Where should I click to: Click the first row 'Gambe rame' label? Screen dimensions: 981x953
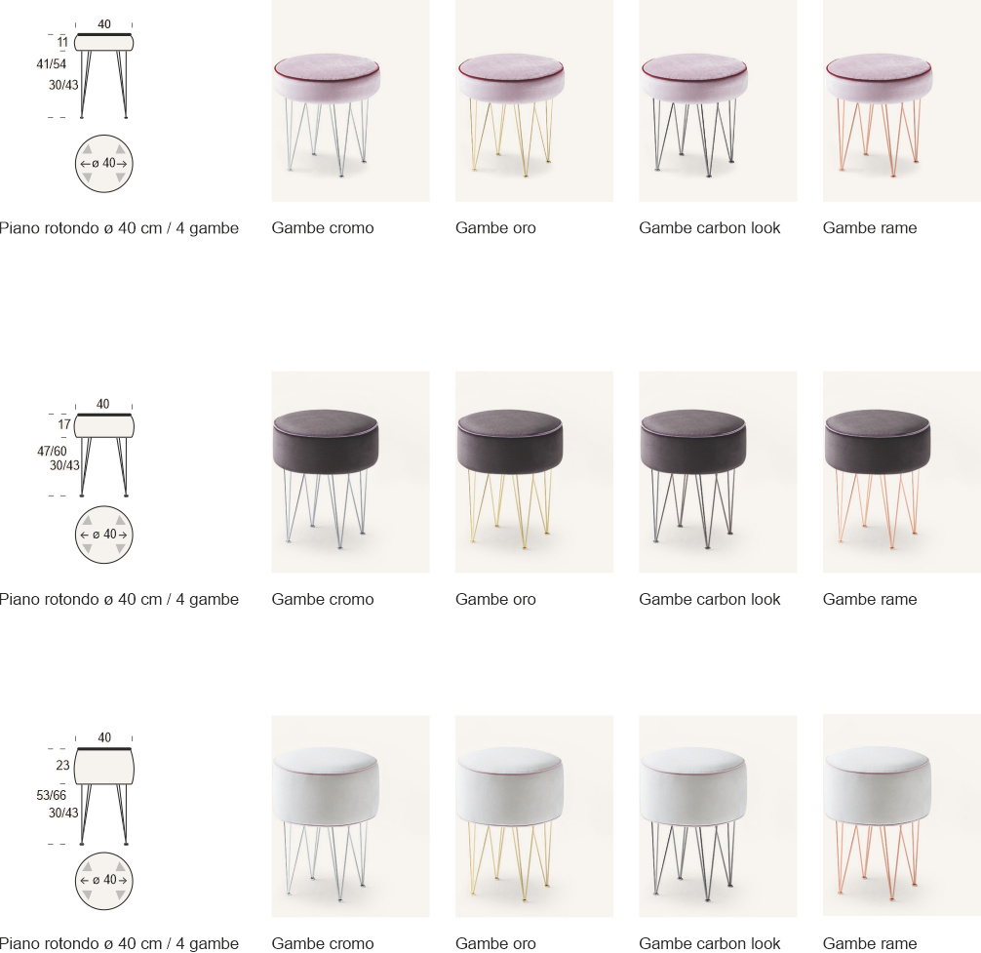click(870, 228)
